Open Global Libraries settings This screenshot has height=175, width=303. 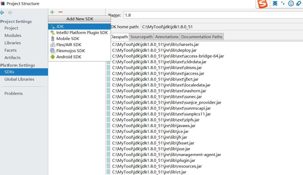pos(19,79)
